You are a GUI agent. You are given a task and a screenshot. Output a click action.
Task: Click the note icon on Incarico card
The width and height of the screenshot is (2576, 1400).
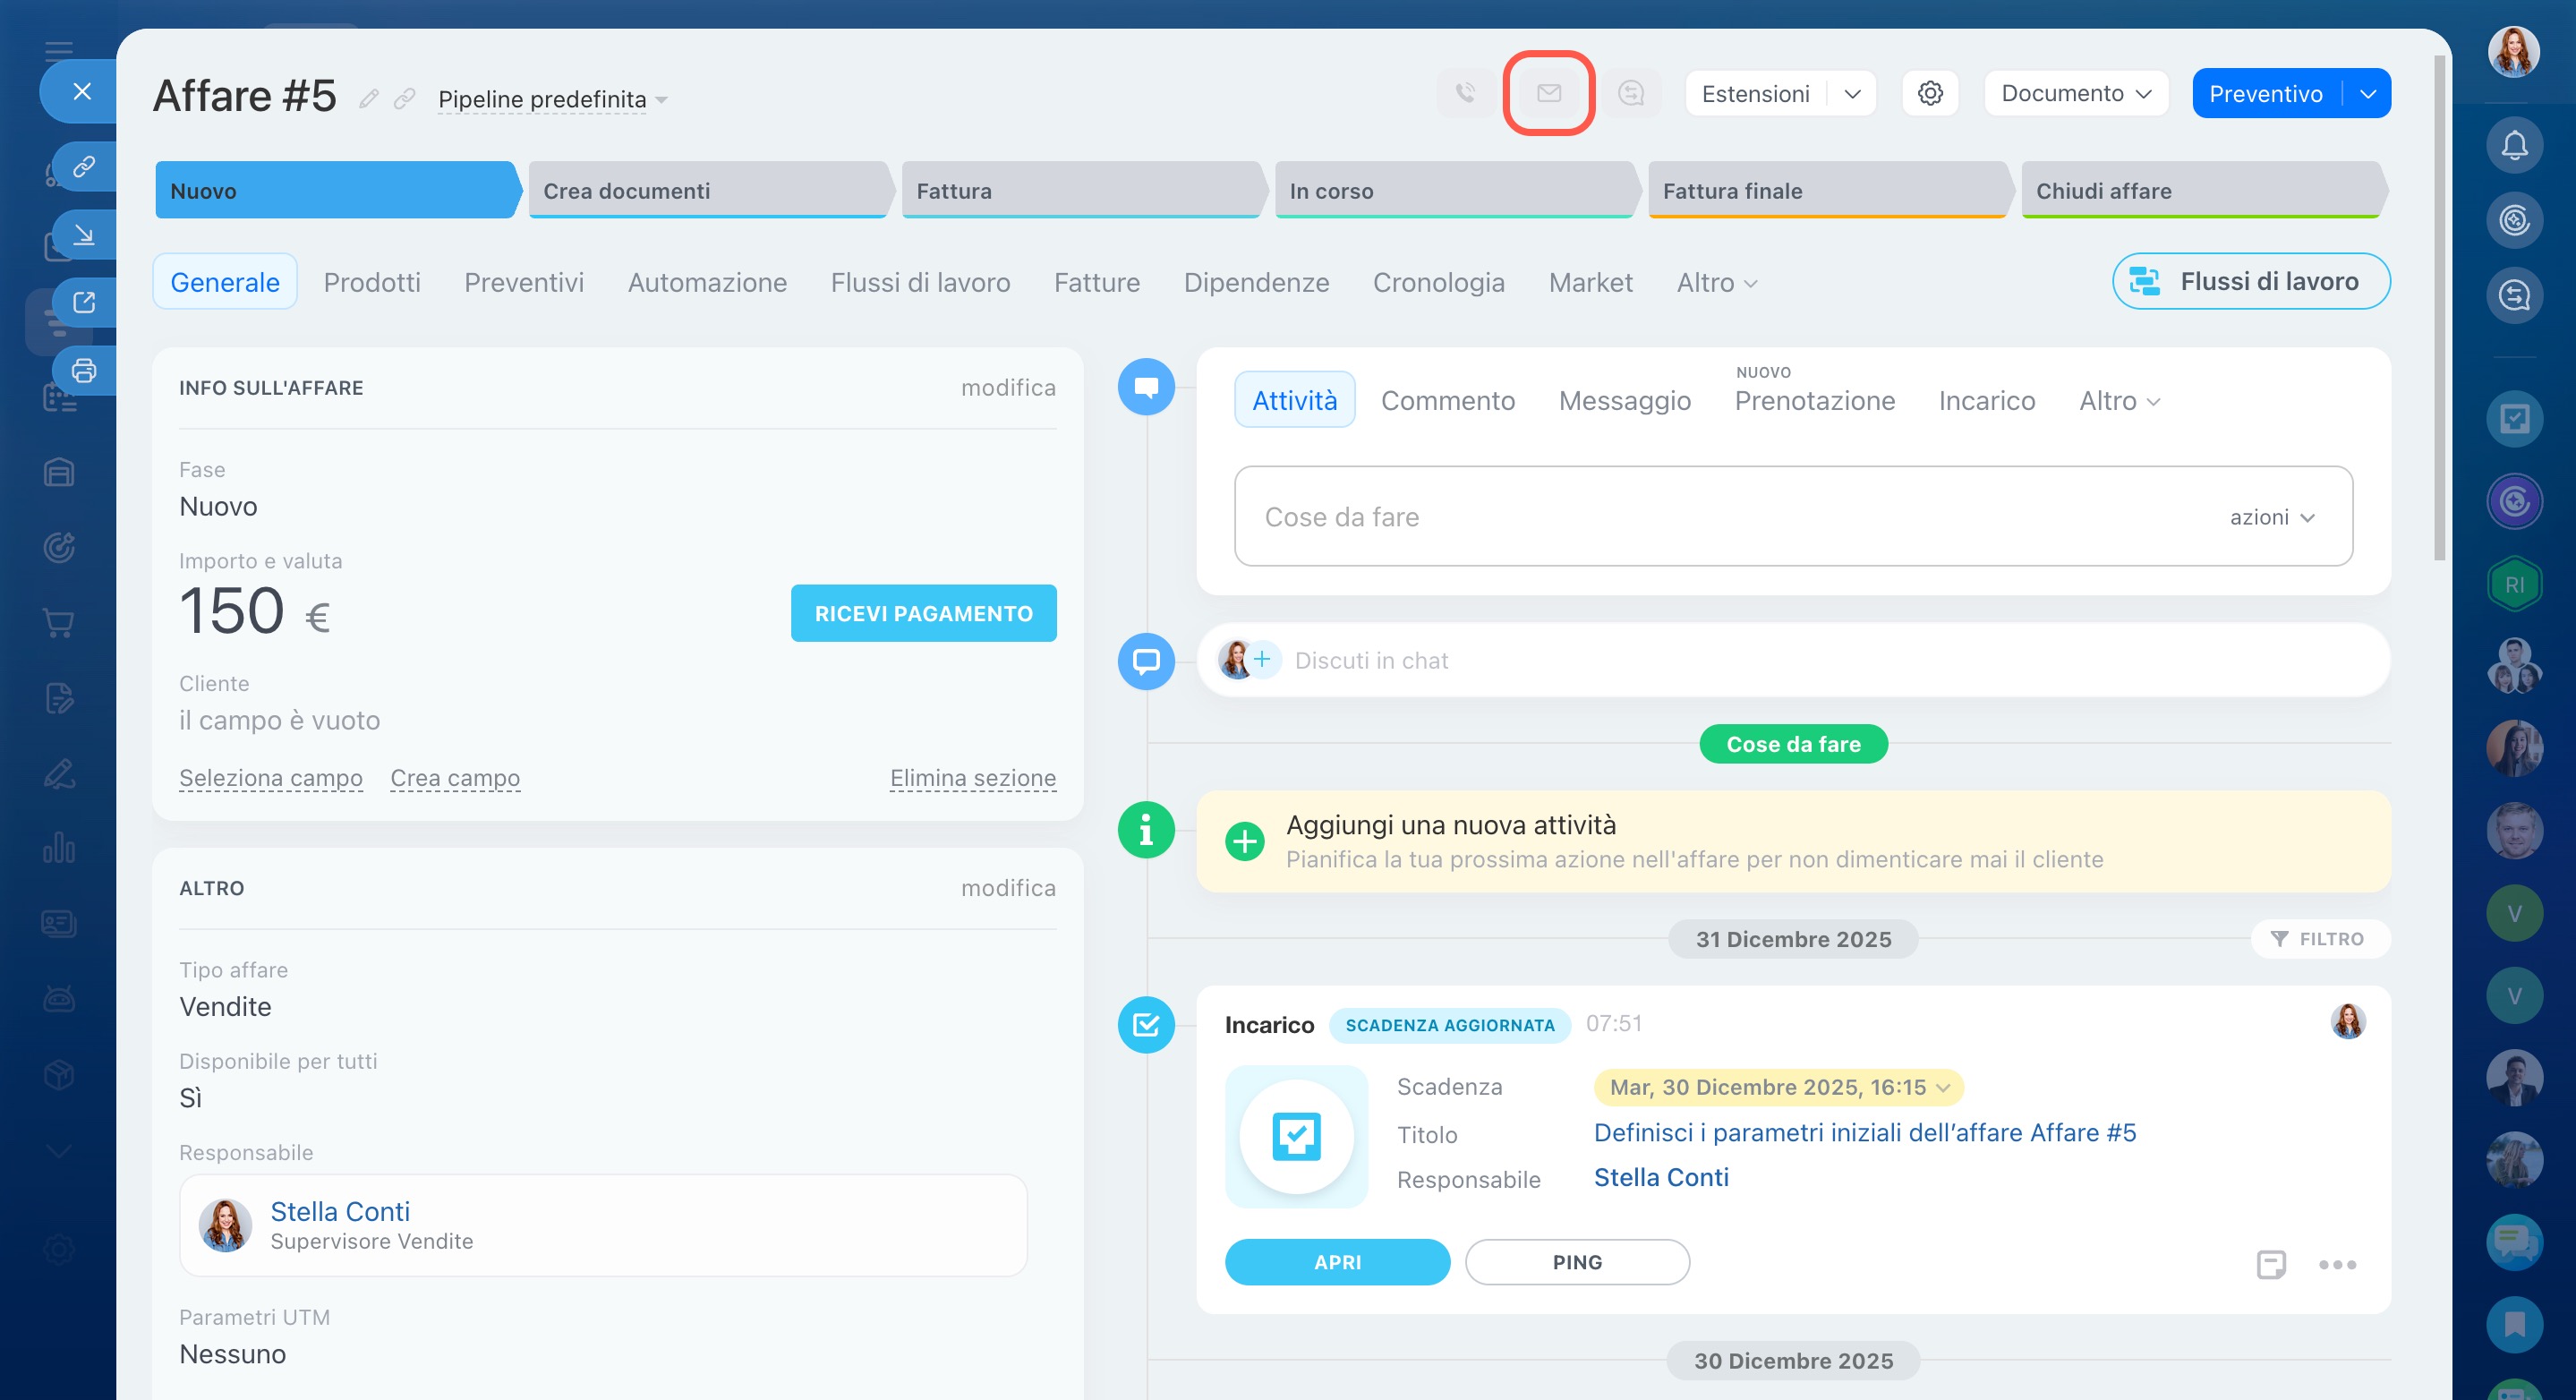[2271, 1264]
